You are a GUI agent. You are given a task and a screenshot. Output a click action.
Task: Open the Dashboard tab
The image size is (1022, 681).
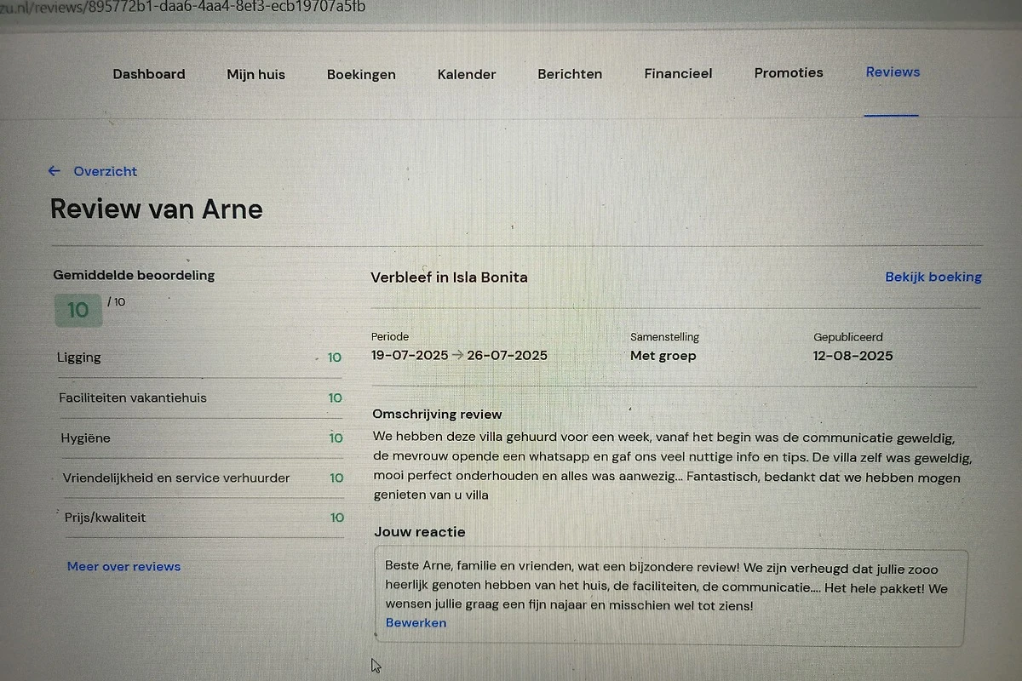(149, 74)
